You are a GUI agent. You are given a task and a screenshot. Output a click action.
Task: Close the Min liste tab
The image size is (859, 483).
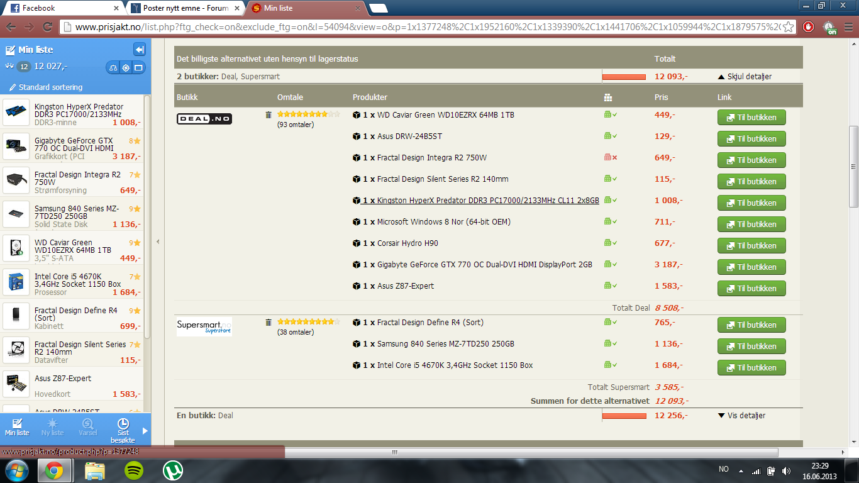click(x=358, y=8)
